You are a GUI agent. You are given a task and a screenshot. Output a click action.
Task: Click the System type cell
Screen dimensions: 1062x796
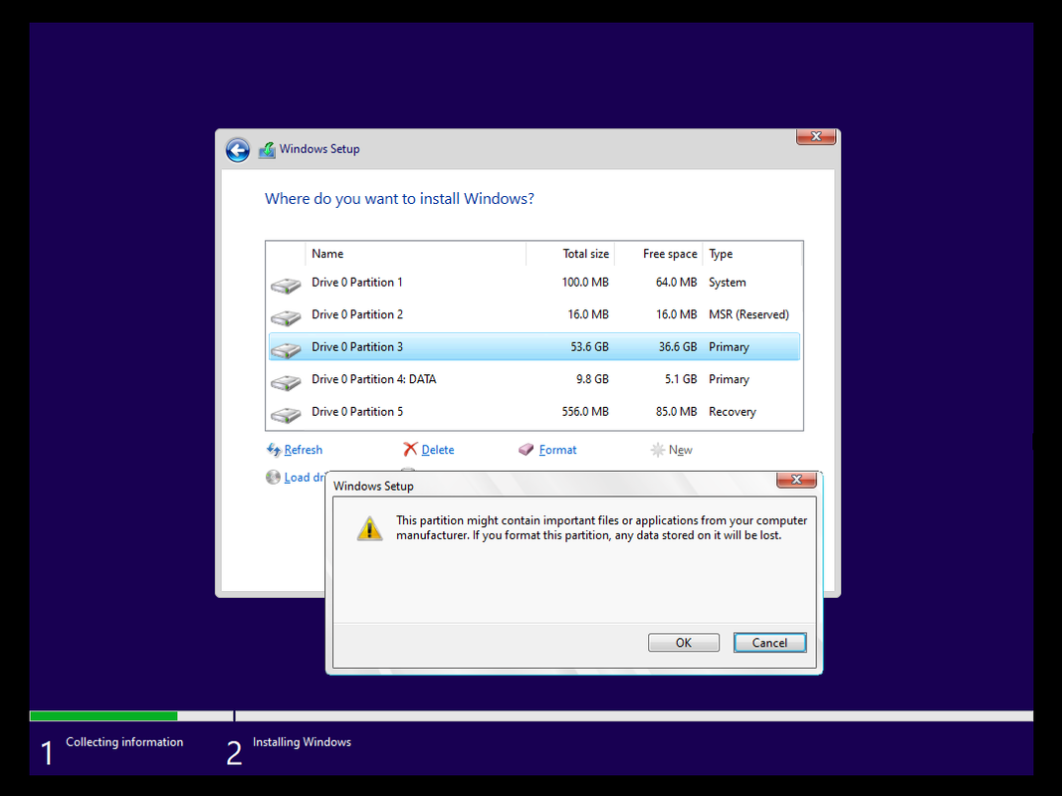click(x=727, y=283)
